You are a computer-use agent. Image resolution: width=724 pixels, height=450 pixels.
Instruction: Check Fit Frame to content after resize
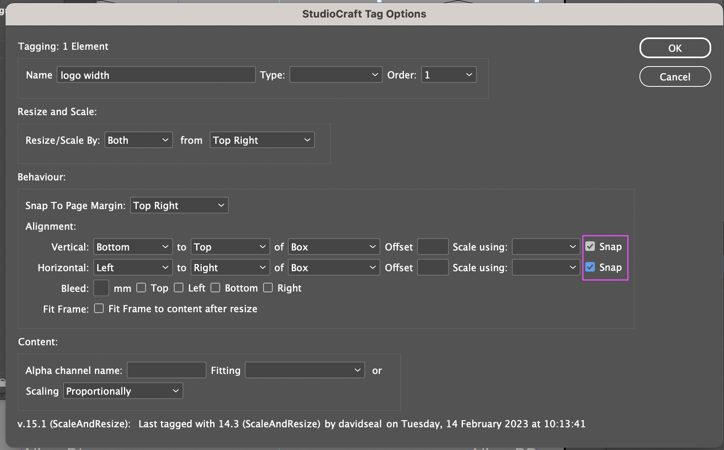tap(99, 308)
